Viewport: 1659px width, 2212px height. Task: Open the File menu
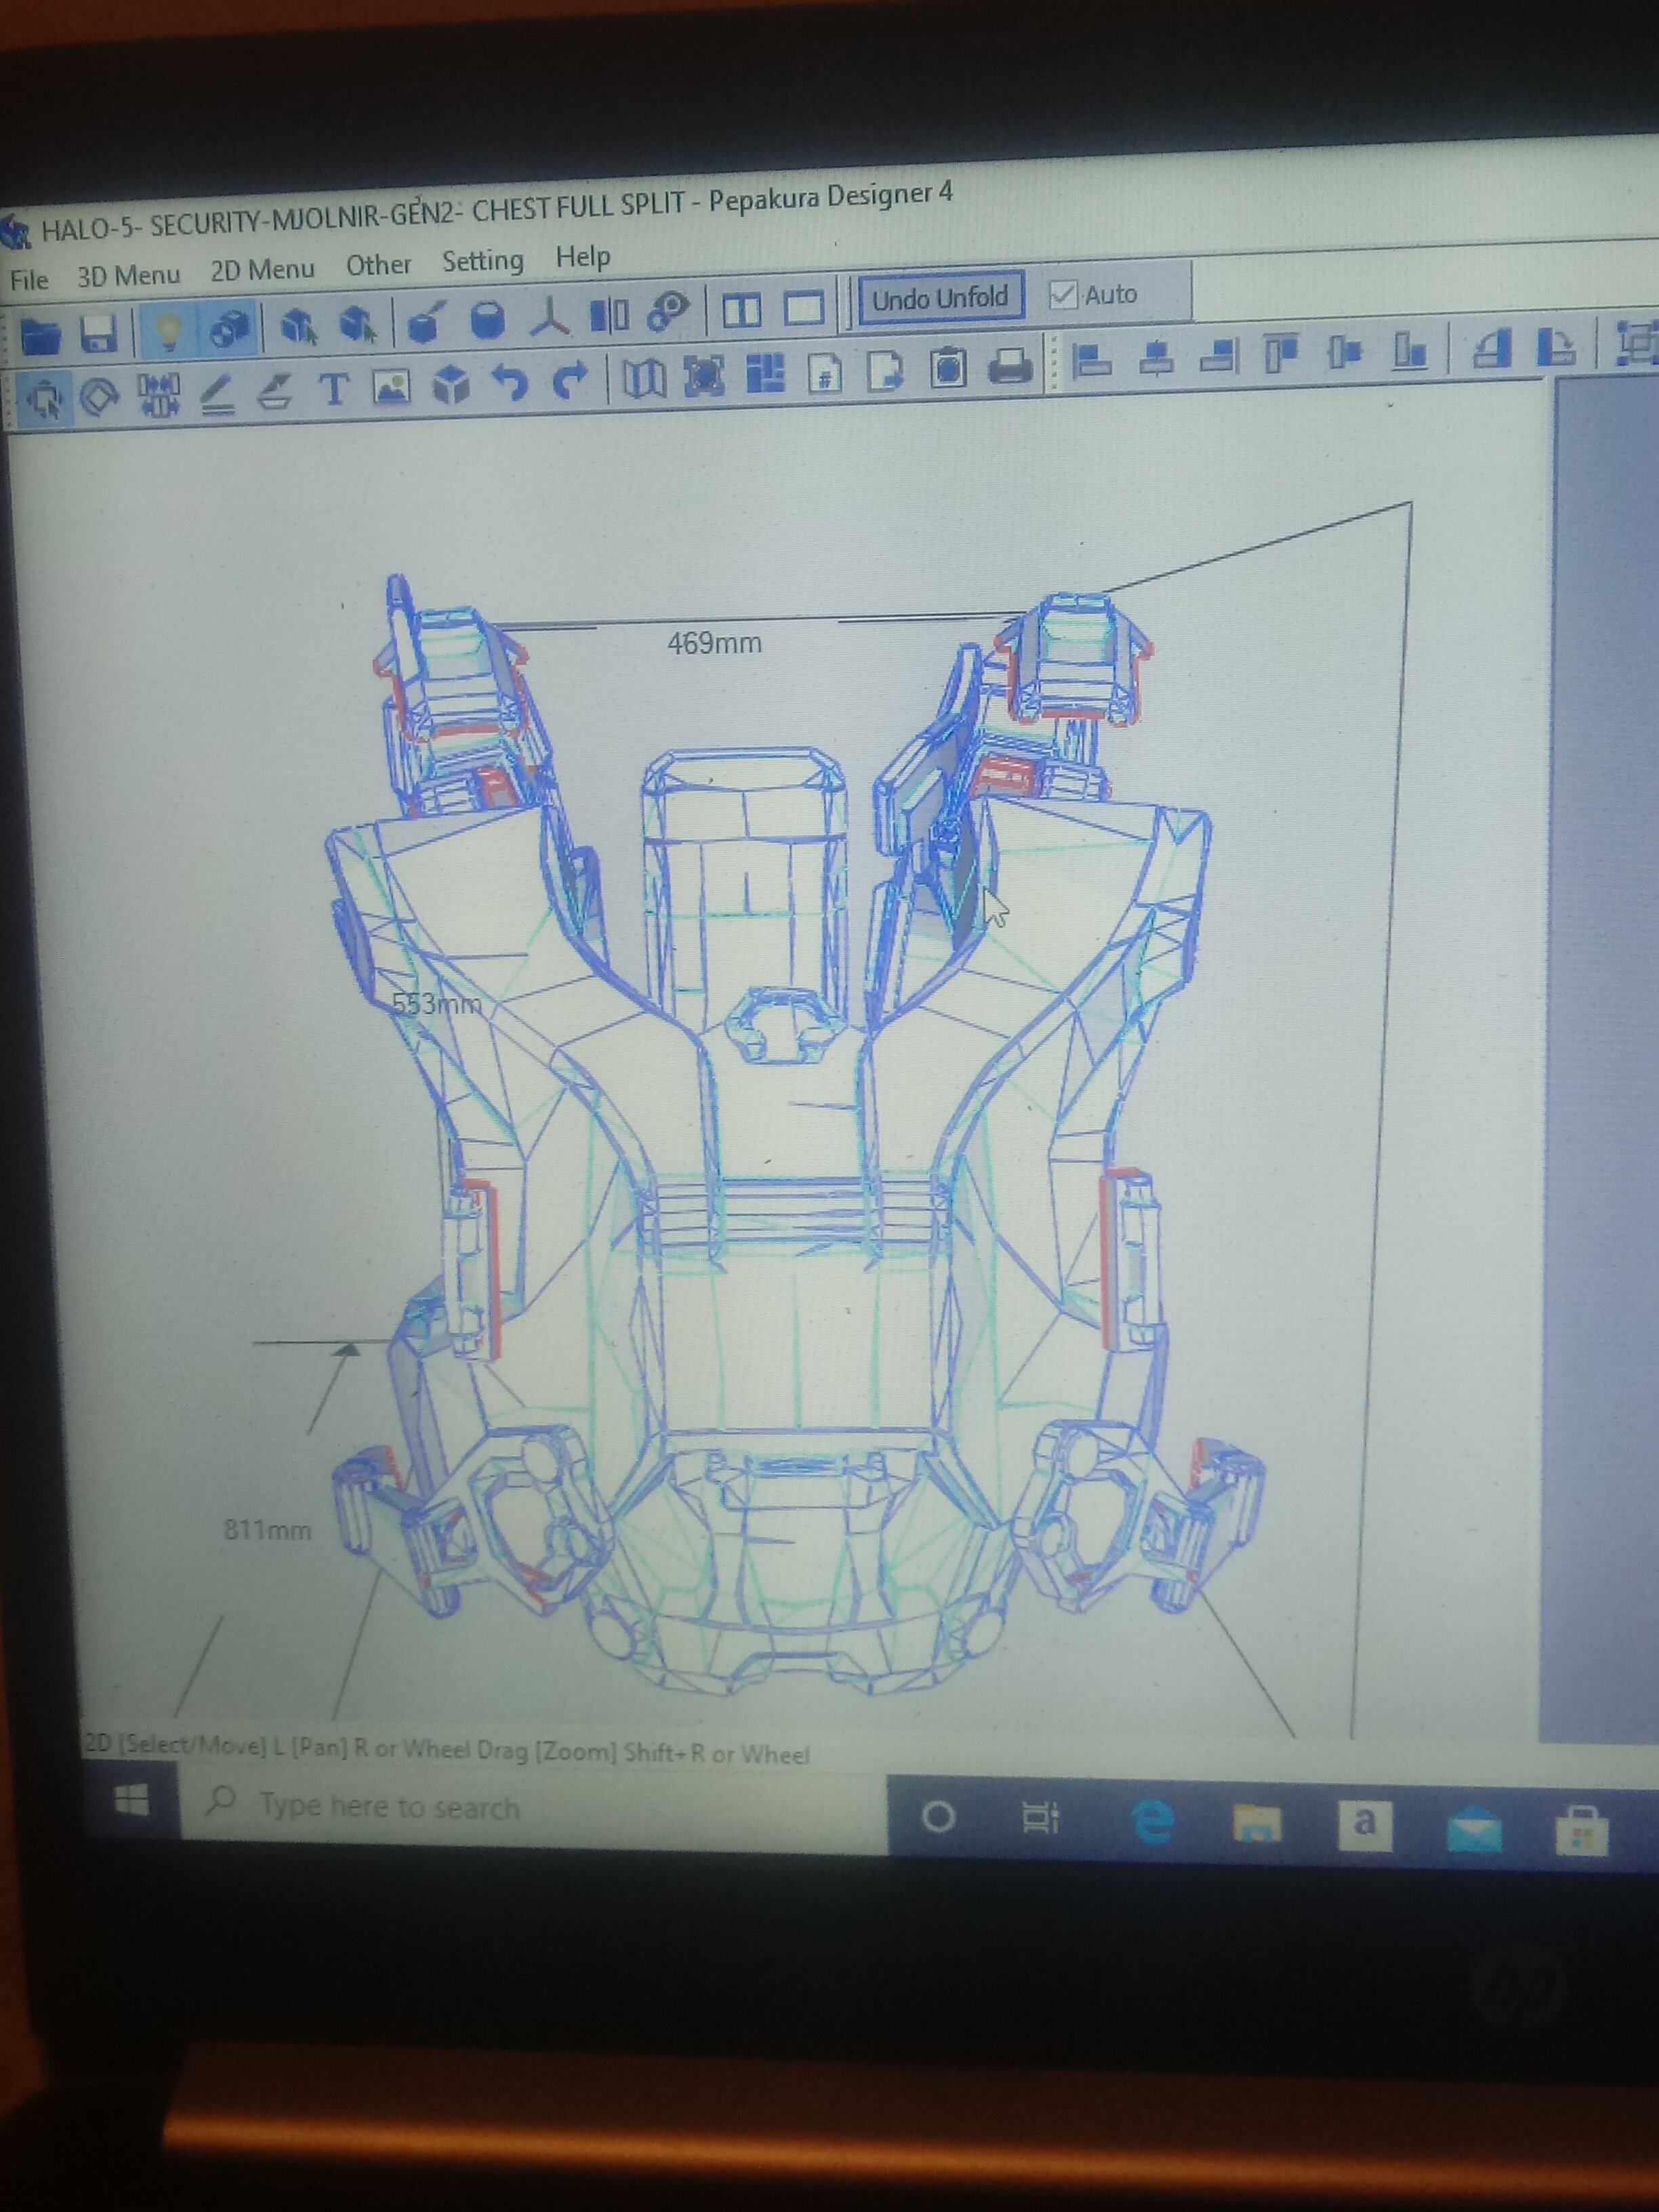pyautogui.click(x=29, y=281)
